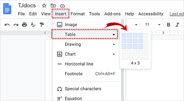Pick the 5 x 5 table grid cell
Image resolution: width=184 pixels, height=101 pixels.
coord(146,58)
